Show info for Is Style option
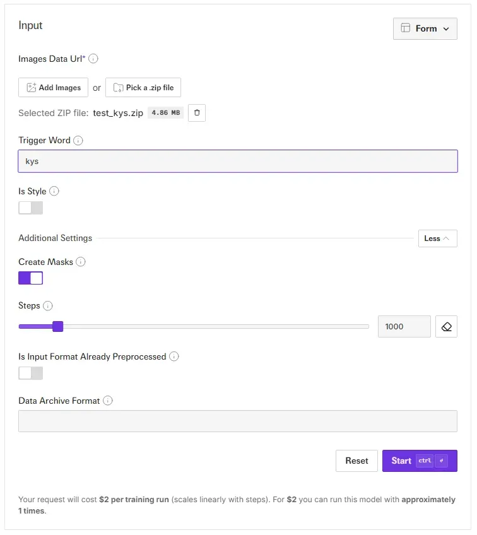Image resolution: width=477 pixels, height=535 pixels. 54,191
